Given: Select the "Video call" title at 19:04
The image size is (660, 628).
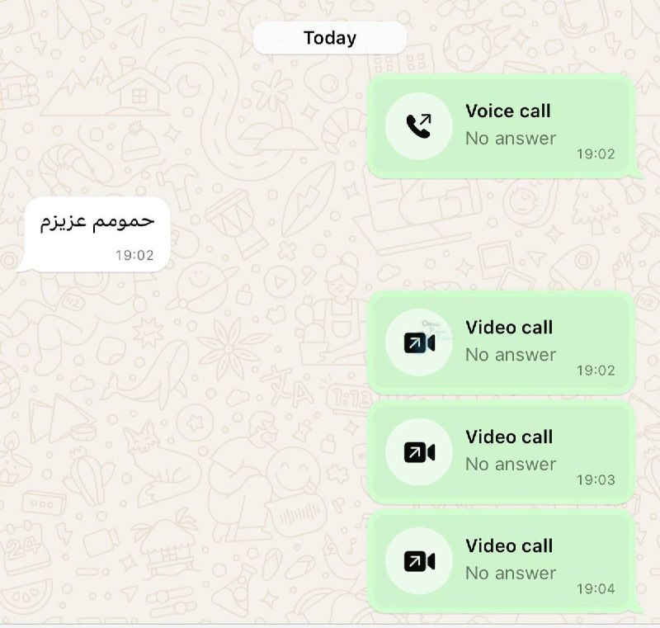Looking at the screenshot, I should click(509, 546).
